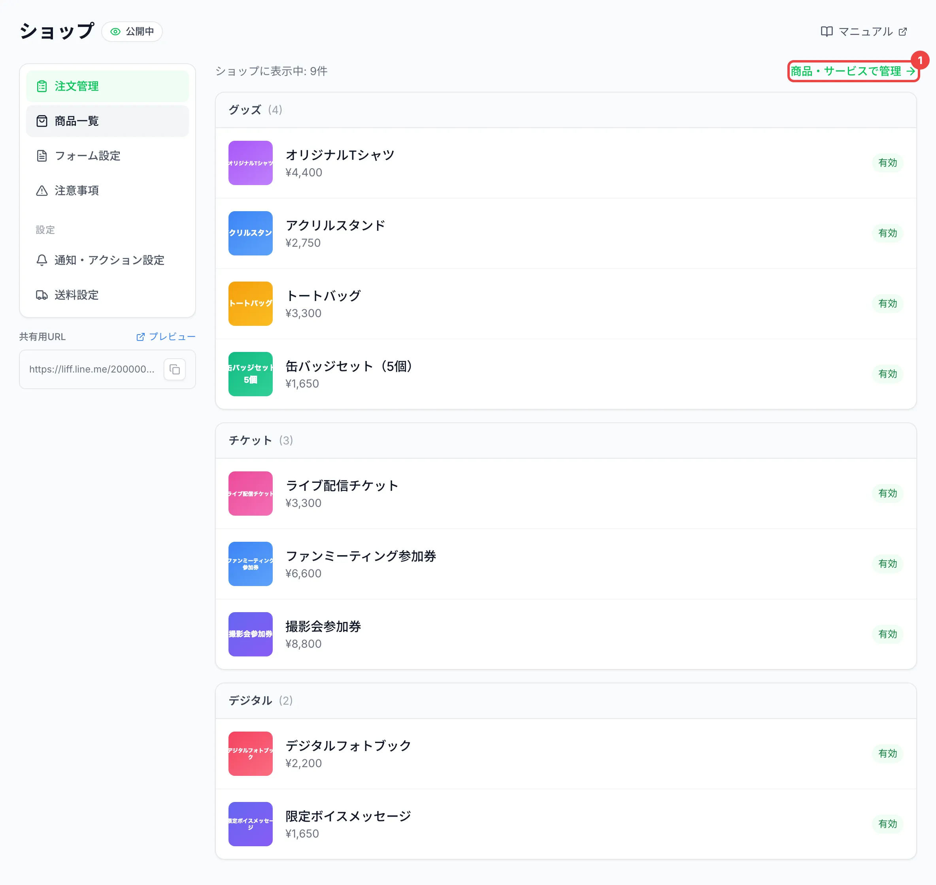Click the ¥6,600 price text

click(303, 574)
